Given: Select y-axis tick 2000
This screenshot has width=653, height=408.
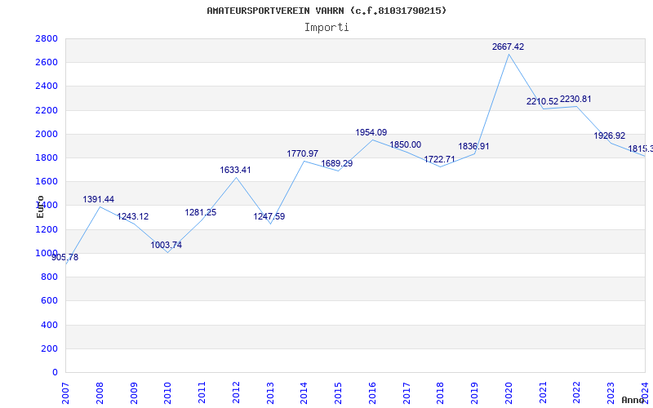Looking at the screenshot, I should pyautogui.click(x=47, y=135).
